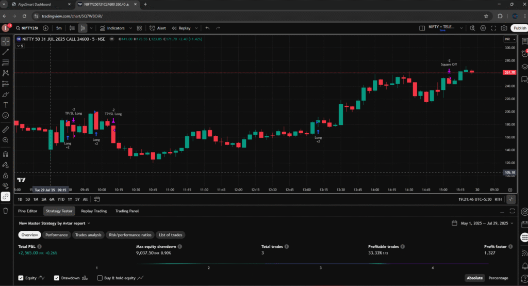Activate the zoom in tool

[x=6, y=140]
